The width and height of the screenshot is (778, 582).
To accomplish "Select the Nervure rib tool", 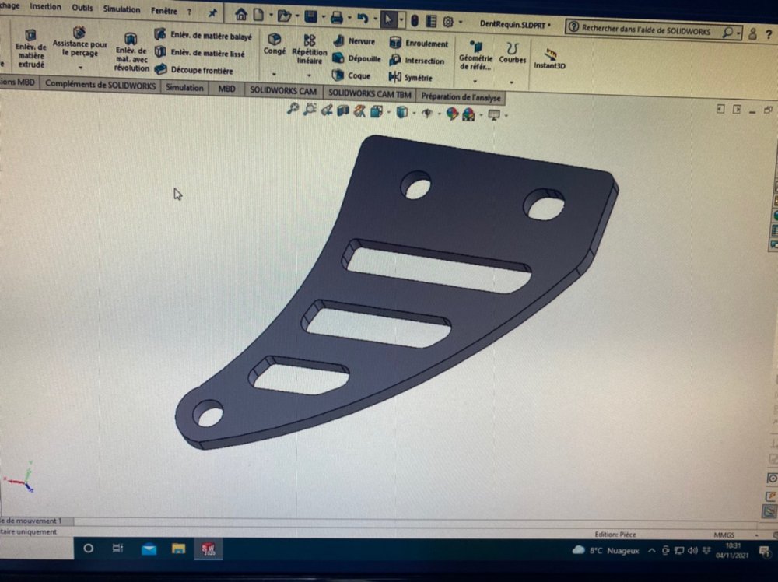I will [354, 41].
